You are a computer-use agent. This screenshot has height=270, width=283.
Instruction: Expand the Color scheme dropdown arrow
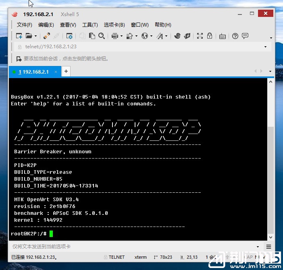click(x=136, y=36)
